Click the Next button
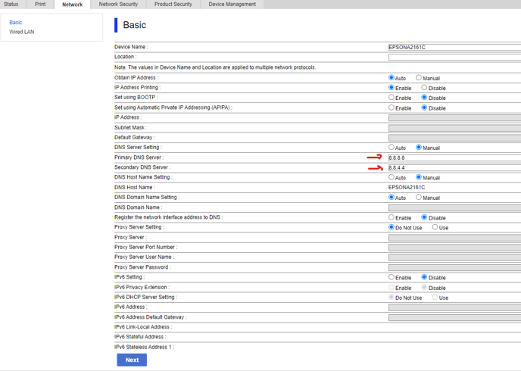This screenshot has height=371, width=521. (x=132, y=360)
